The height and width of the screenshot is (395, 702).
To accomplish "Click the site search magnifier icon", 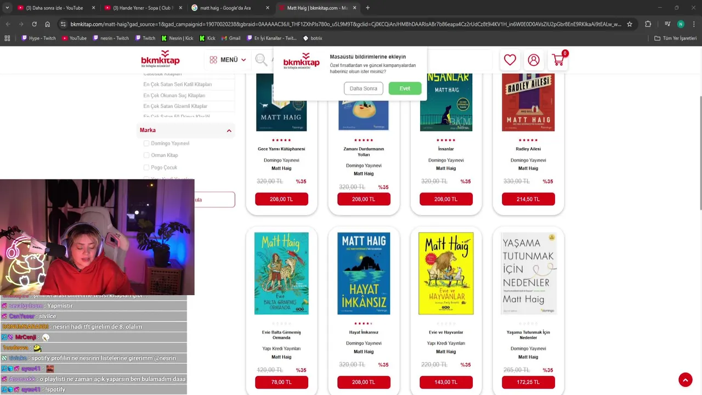I will (261, 60).
